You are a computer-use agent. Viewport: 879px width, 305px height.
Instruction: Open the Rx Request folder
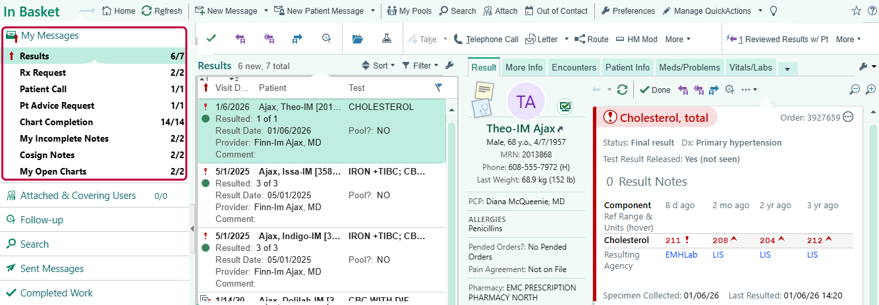pos(95,72)
